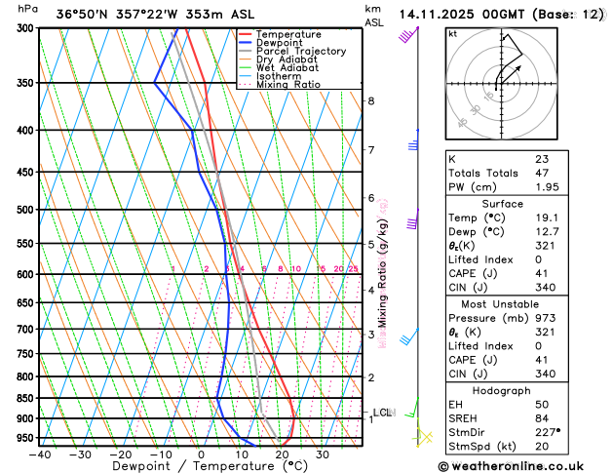Click the 5 km altitude label
613x474 pixels.
click(371, 245)
